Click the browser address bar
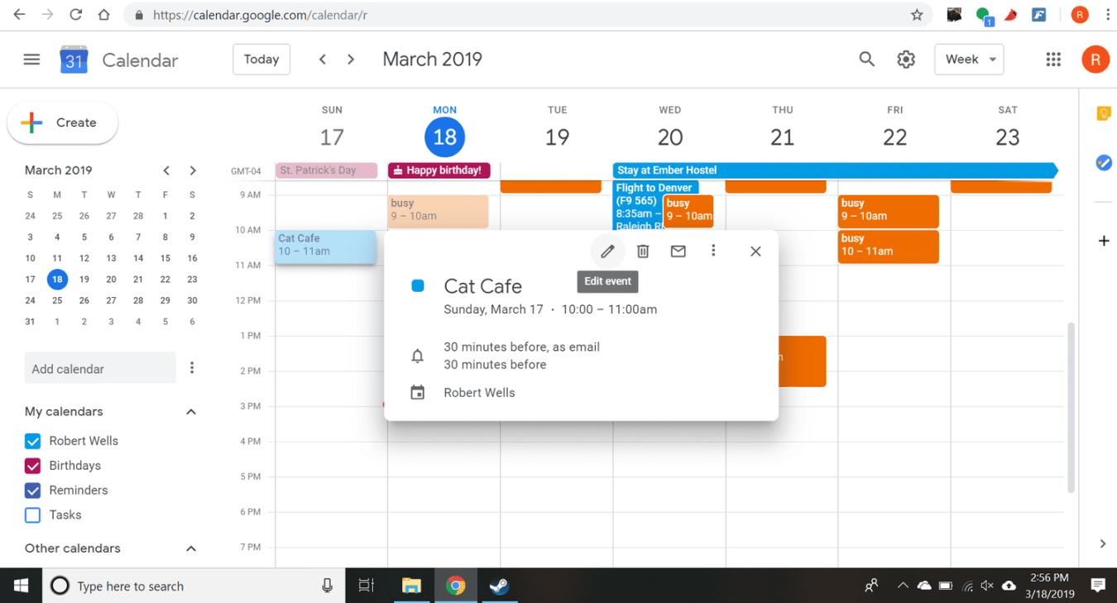 (530, 15)
